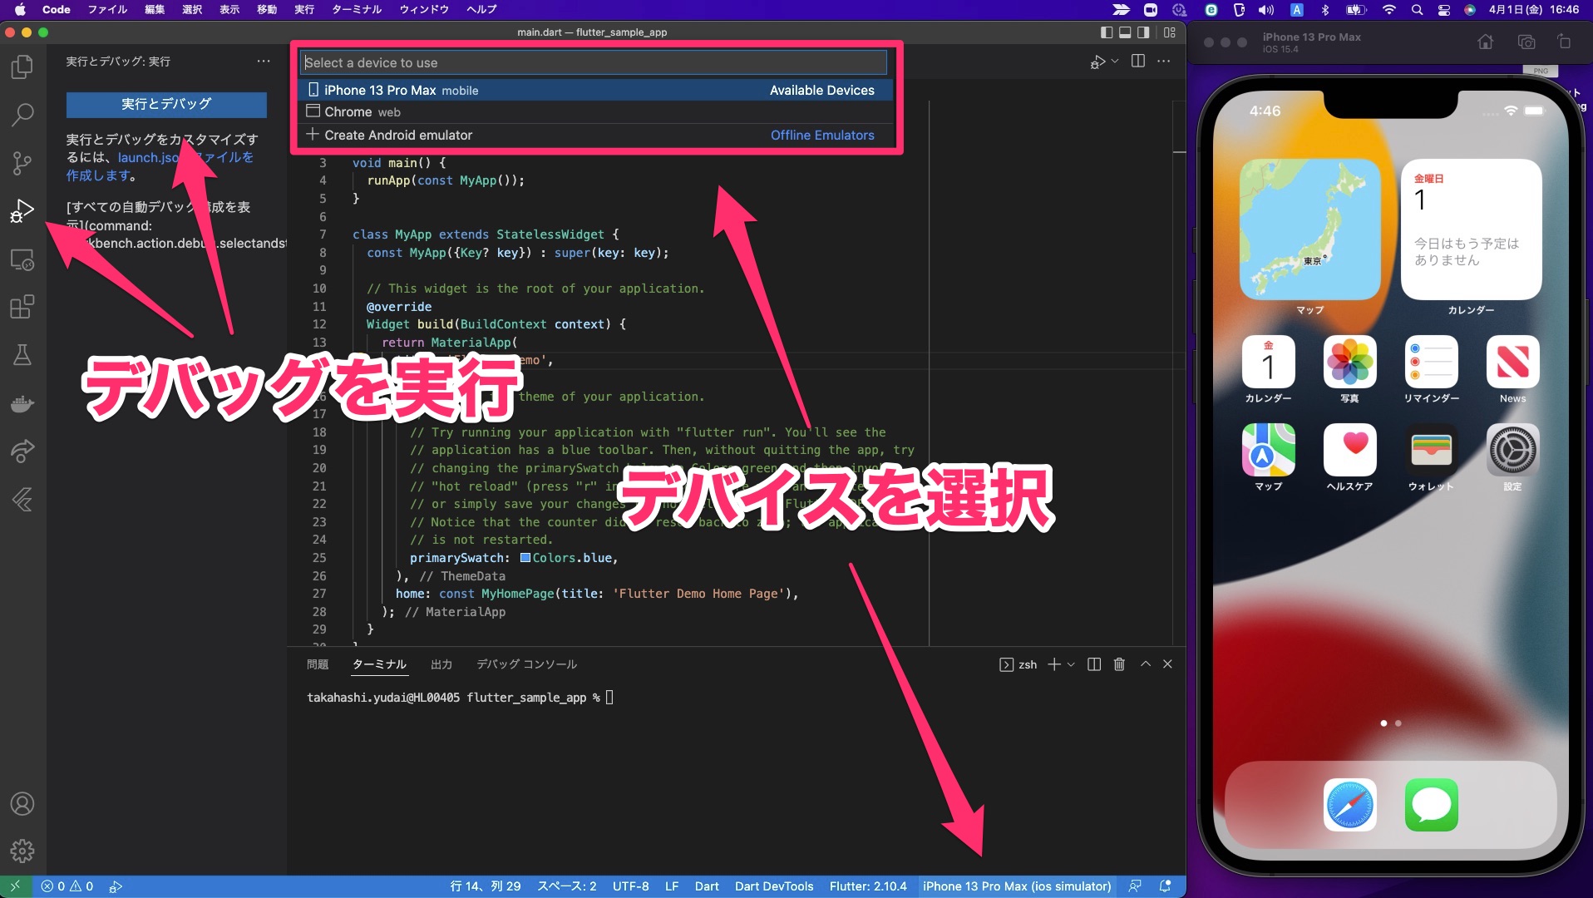This screenshot has width=1593, height=898.
Task: Select the Testing beaker icon
Action: click(x=22, y=355)
